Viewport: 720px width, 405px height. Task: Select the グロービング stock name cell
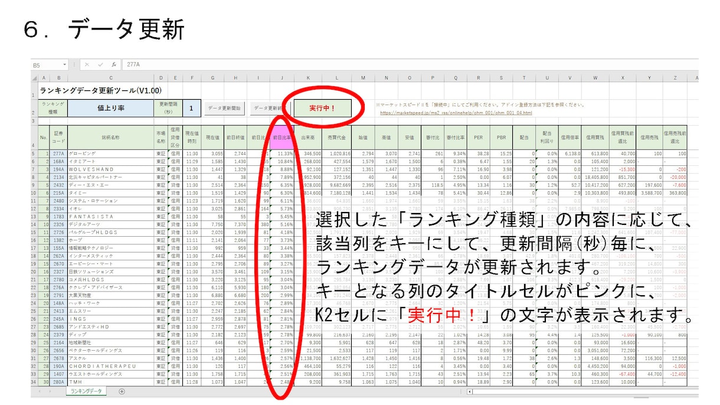[111, 153]
